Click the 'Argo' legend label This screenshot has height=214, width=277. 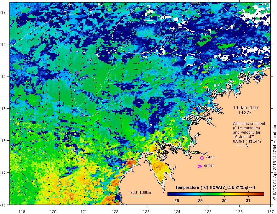point(210,157)
